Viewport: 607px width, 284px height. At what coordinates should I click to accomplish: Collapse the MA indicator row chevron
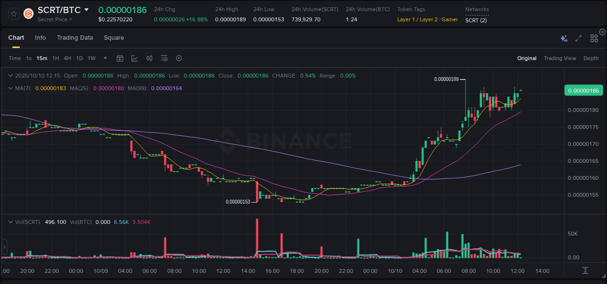[x=11, y=88]
